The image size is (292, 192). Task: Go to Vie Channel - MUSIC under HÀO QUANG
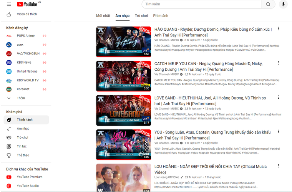click(x=166, y=40)
